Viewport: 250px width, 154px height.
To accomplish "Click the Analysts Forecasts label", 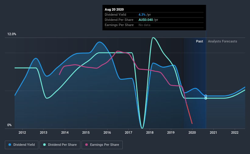I will coord(222,41).
